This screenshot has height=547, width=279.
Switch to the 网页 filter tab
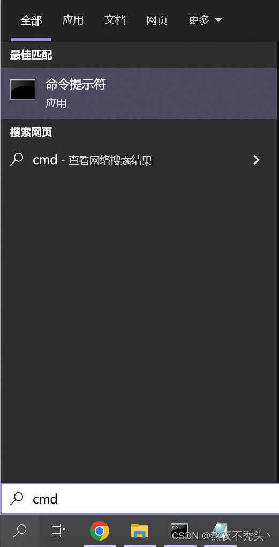point(157,20)
